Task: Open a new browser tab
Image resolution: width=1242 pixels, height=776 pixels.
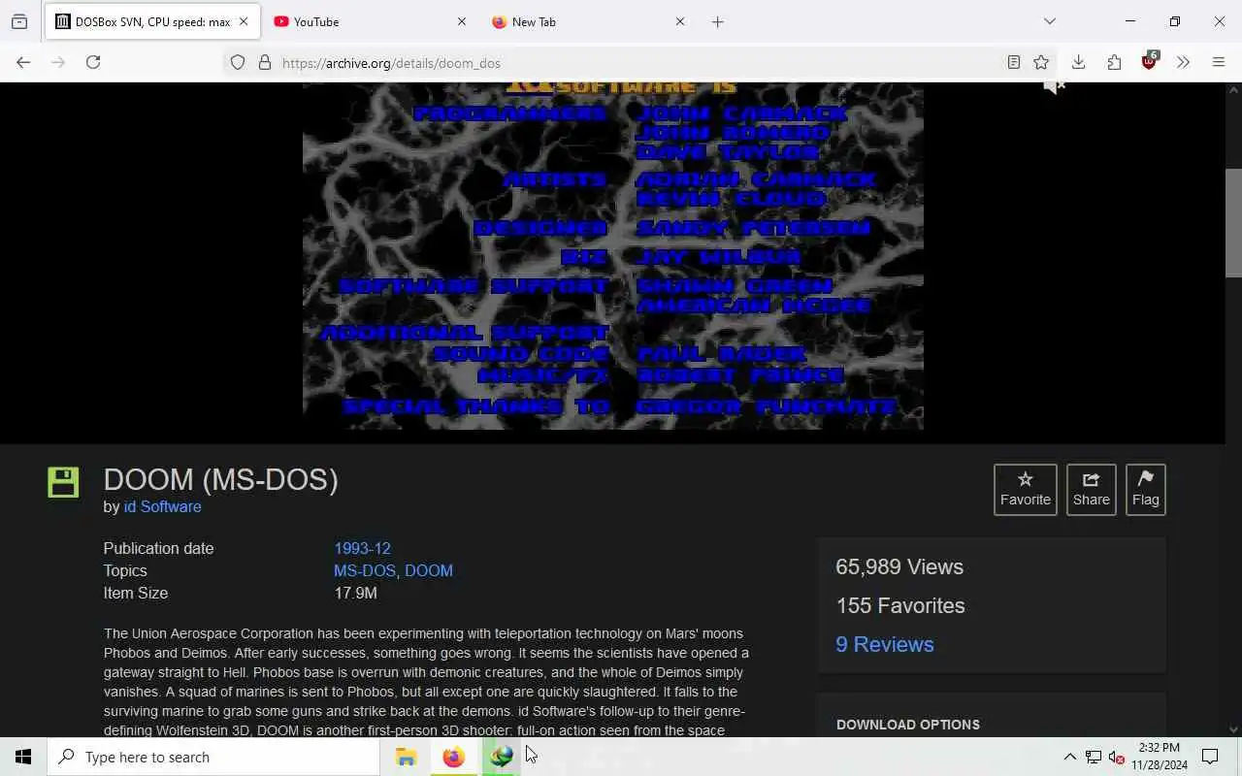Action: 718,21
